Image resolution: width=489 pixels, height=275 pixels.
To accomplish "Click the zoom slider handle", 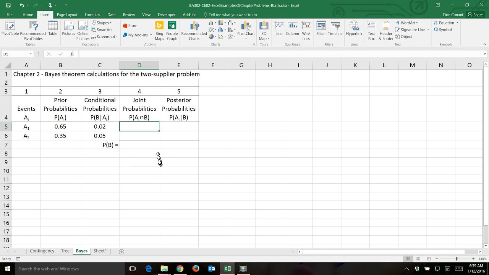I will (x=457, y=259).
